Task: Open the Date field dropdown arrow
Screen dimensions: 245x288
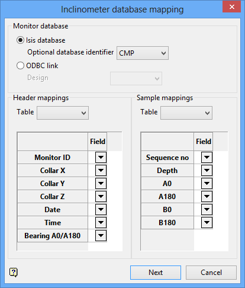Action: 101,210
